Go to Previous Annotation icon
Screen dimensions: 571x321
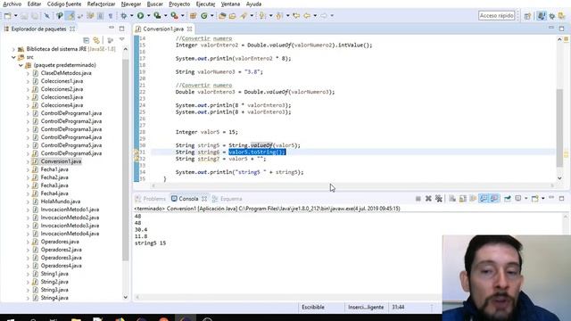pyautogui.click(x=279, y=16)
